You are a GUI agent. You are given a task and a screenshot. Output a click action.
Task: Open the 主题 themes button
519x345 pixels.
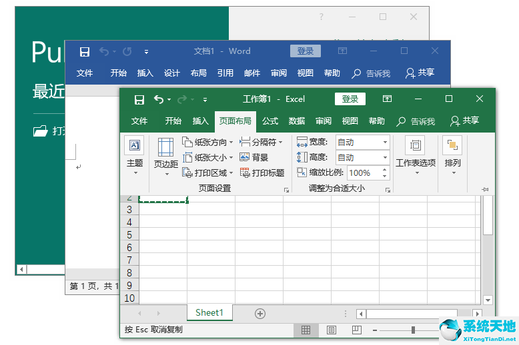click(135, 155)
